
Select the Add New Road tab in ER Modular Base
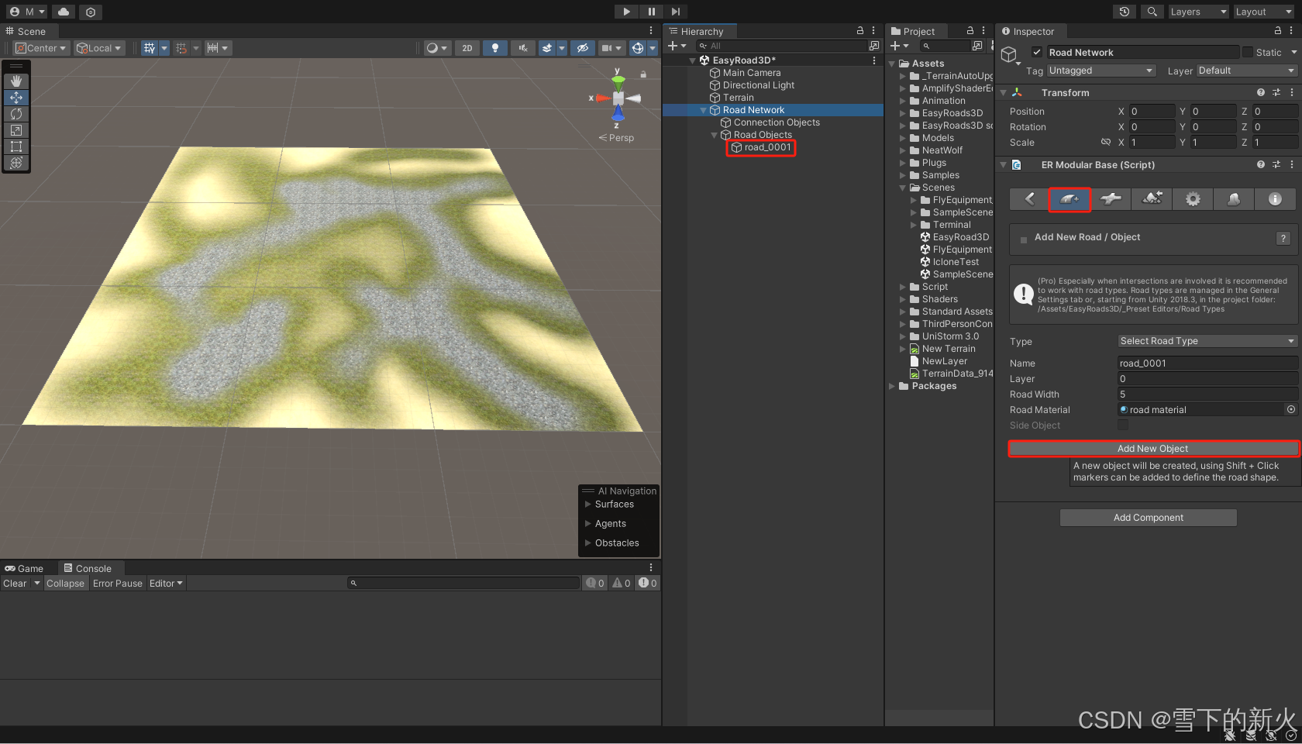coord(1069,199)
